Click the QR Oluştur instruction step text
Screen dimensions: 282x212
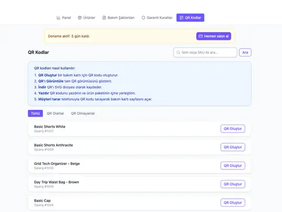point(76,75)
